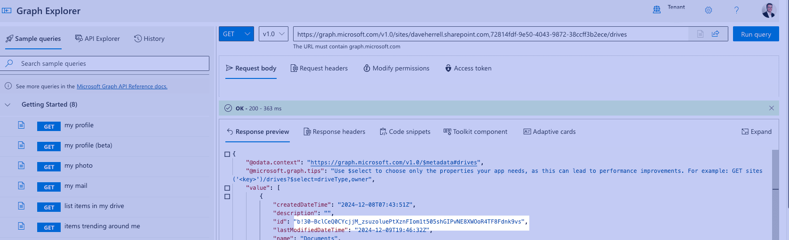The width and height of the screenshot is (789, 240).
Task: Open the user profile avatar
Action: click(x=769, y=10)
